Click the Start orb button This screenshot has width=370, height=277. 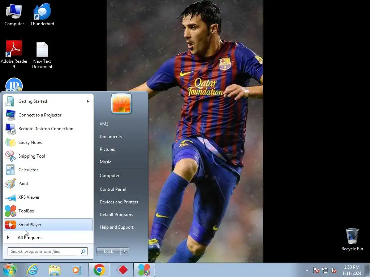tap(10, 270)
